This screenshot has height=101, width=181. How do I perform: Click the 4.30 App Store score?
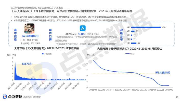pyautogui.click(x=81, y=34)
